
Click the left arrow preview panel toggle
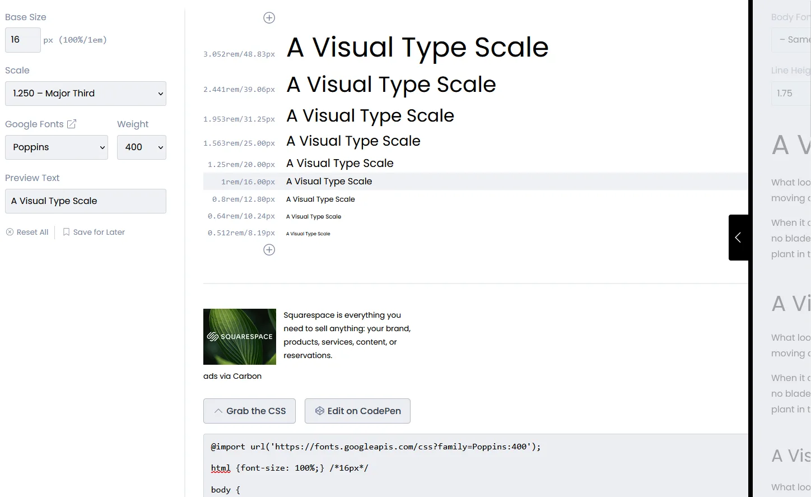pos(738,238)
